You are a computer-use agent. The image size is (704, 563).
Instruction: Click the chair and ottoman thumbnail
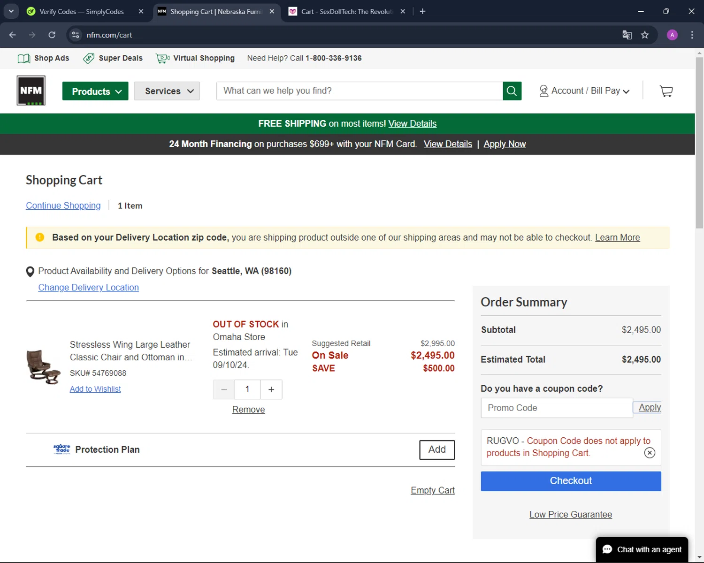(44, 367)
